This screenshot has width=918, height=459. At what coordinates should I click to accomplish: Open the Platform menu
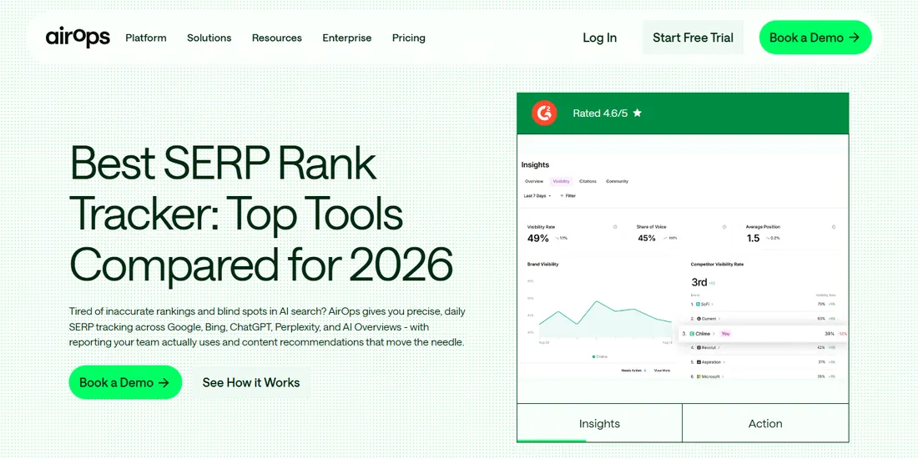(146, 38)
